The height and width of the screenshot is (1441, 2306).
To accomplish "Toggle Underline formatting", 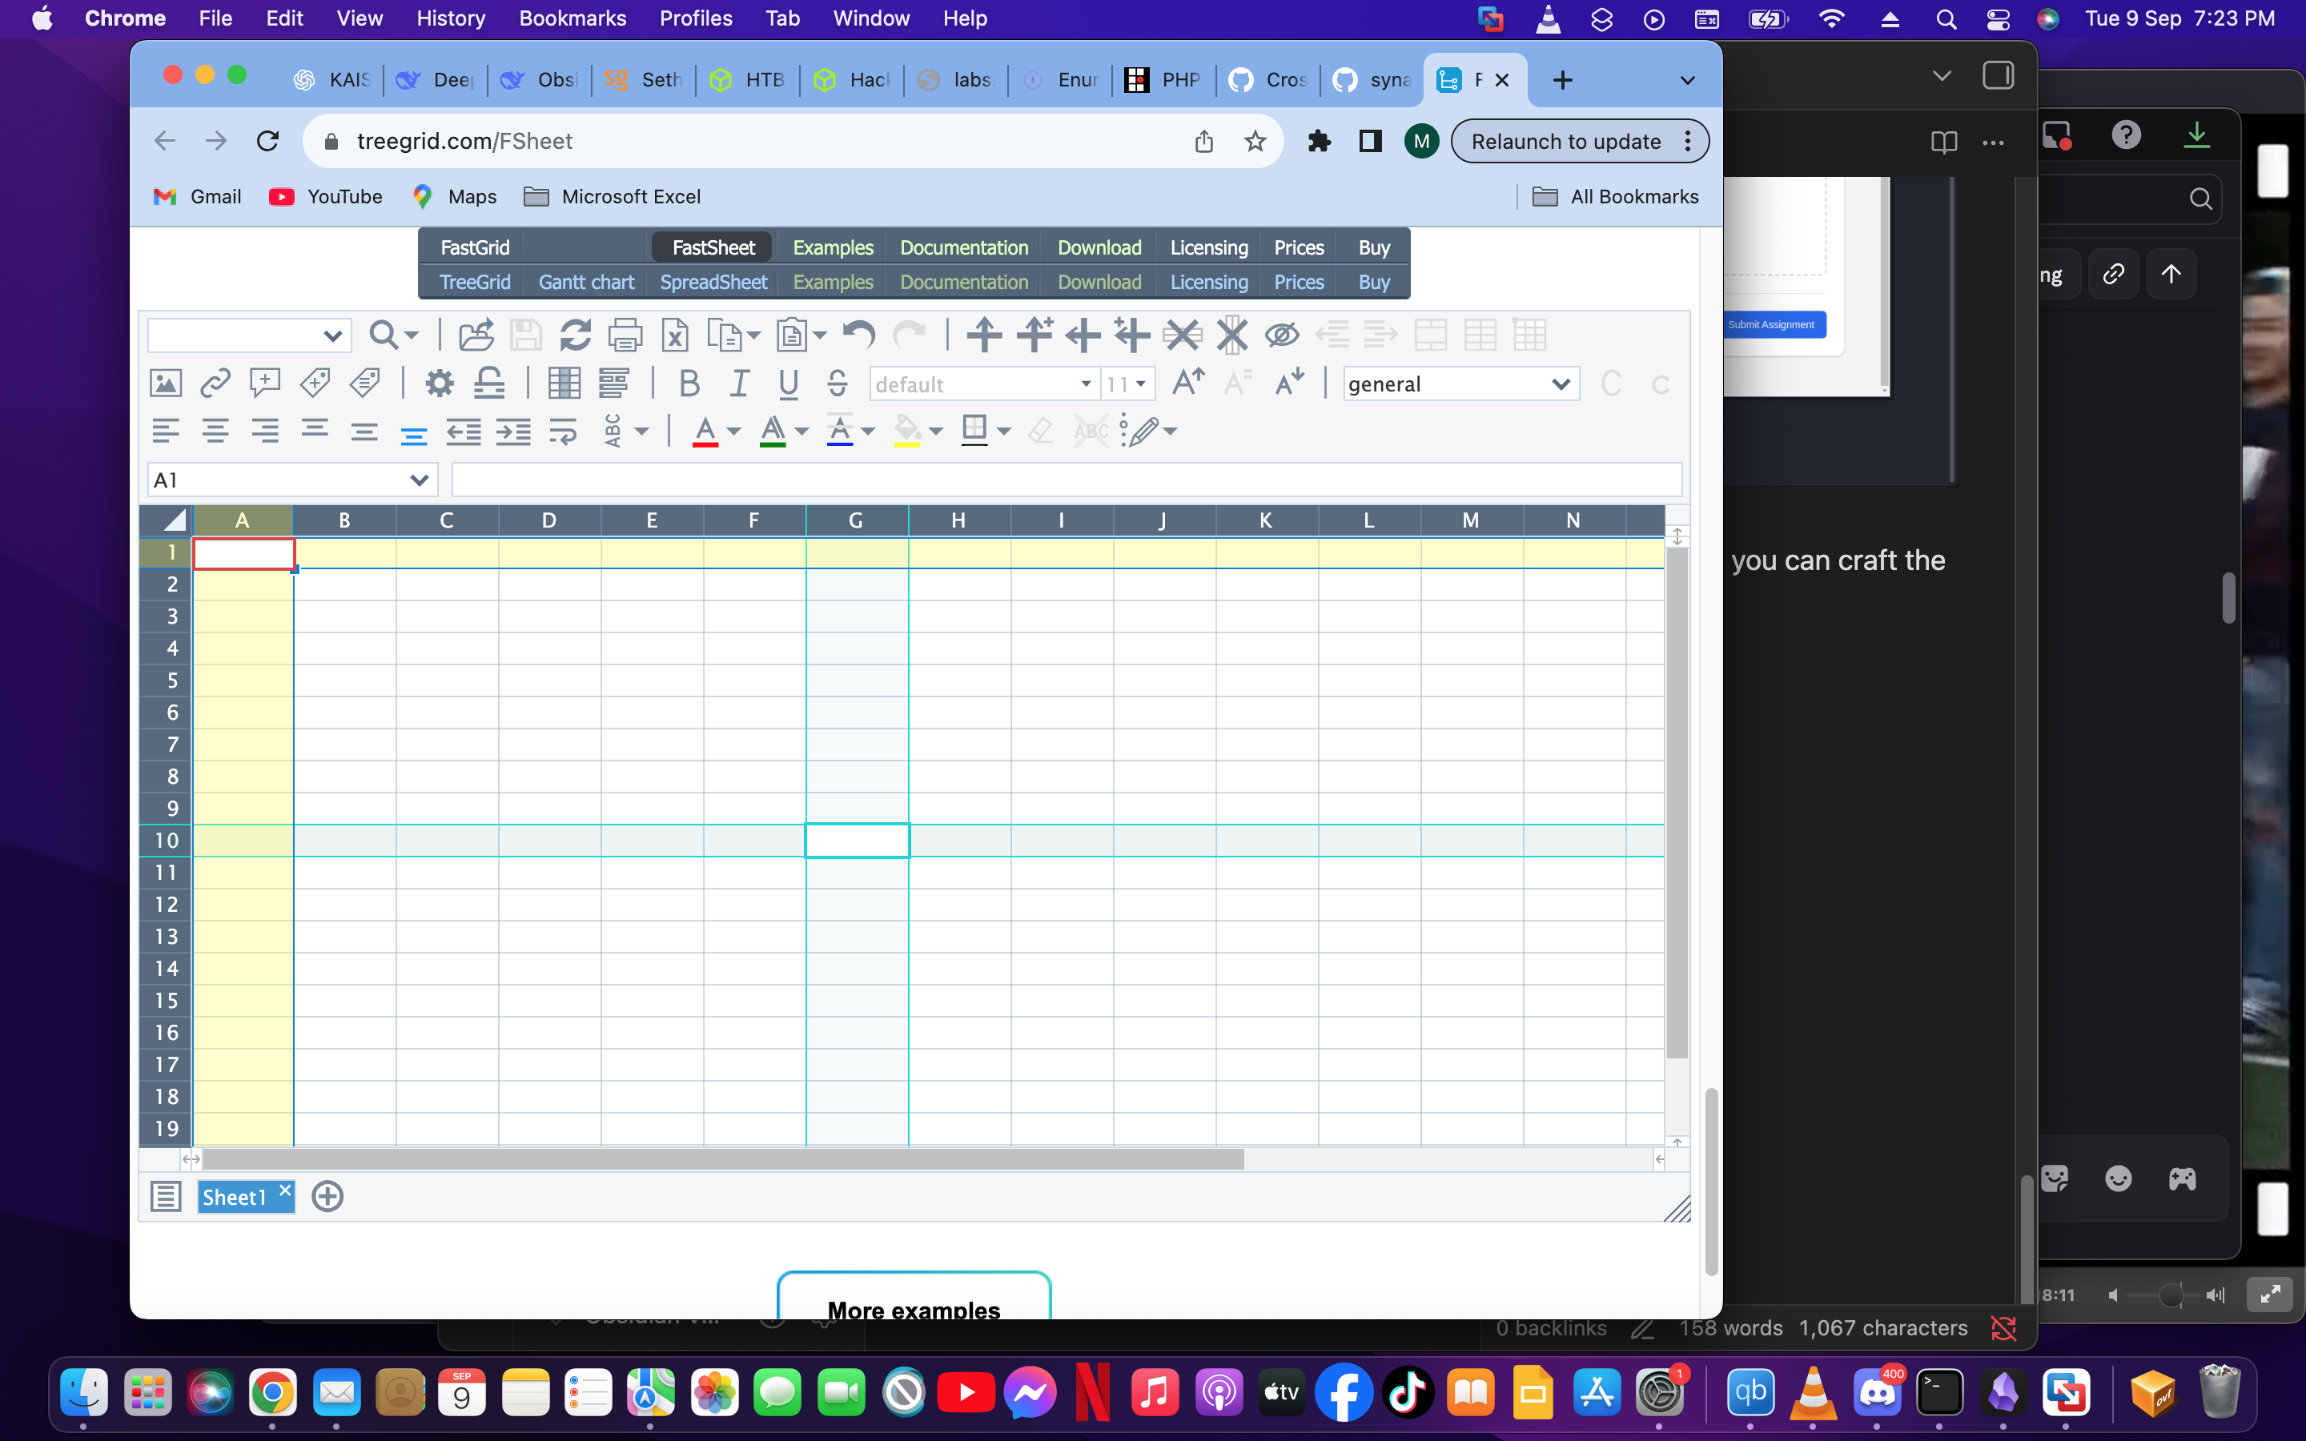I will pyautogui.click(x=788, y=383).
